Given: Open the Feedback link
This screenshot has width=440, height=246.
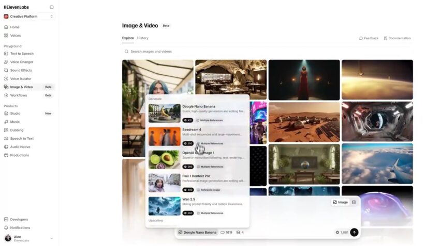Looking at the screenshot, I should 369,38.
